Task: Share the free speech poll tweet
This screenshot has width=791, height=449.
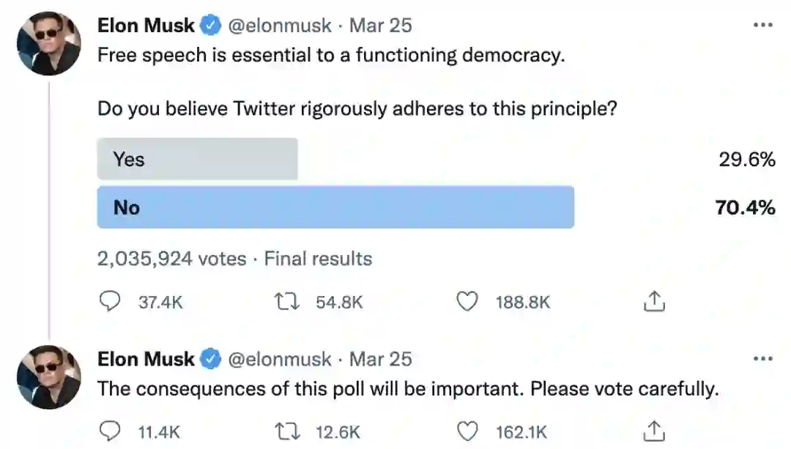Action: (654, 302)
